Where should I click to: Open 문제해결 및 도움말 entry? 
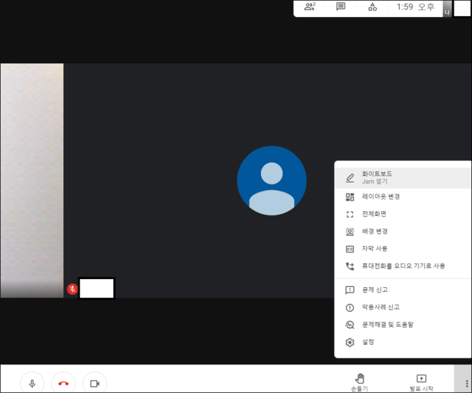point(403,325)
